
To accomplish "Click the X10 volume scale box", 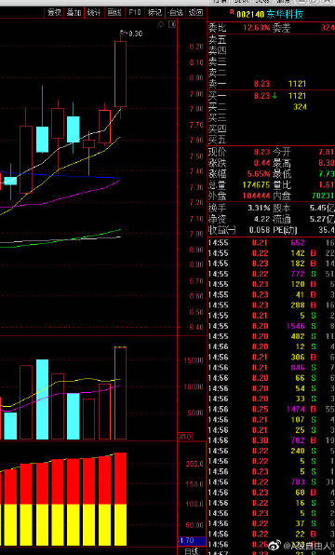I will click(x=184, y=437).
